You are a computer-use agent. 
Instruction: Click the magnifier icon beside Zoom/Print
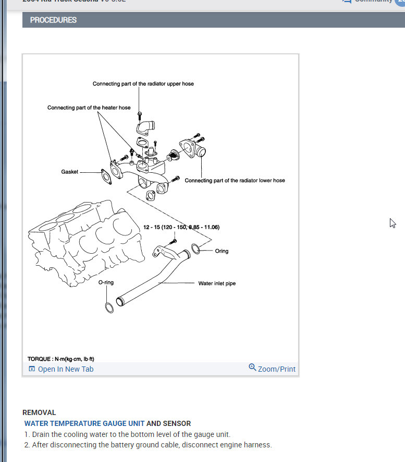(252, 367)
